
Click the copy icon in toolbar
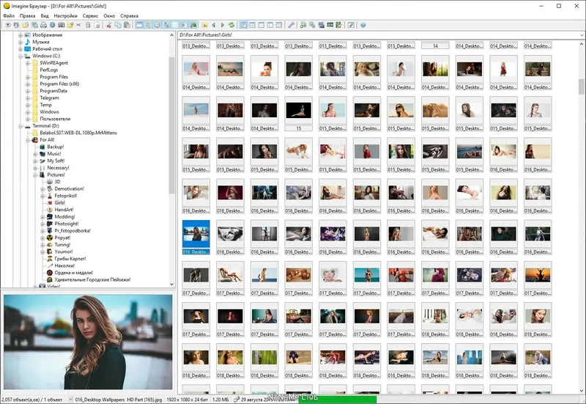pos(118,25)
